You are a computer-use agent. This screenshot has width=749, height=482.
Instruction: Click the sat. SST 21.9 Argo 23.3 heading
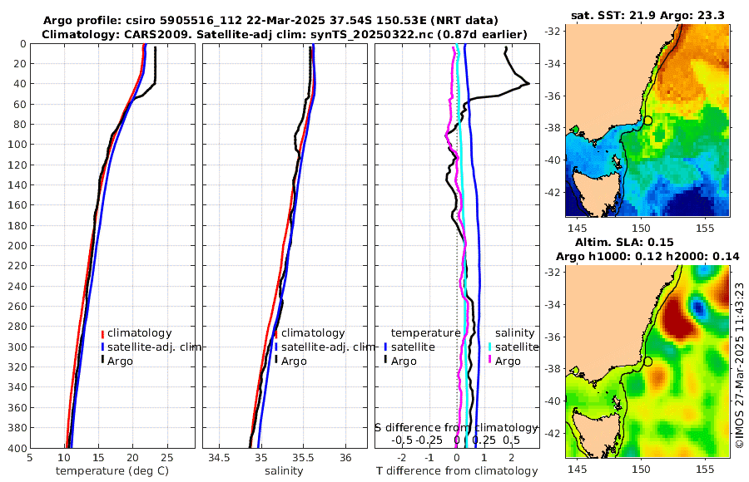click(647, 15)
